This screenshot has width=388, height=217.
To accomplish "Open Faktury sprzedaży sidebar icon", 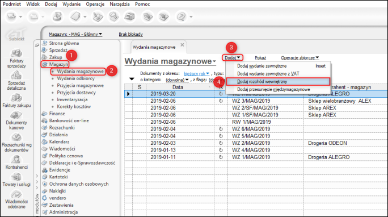I will pos(16,53).
